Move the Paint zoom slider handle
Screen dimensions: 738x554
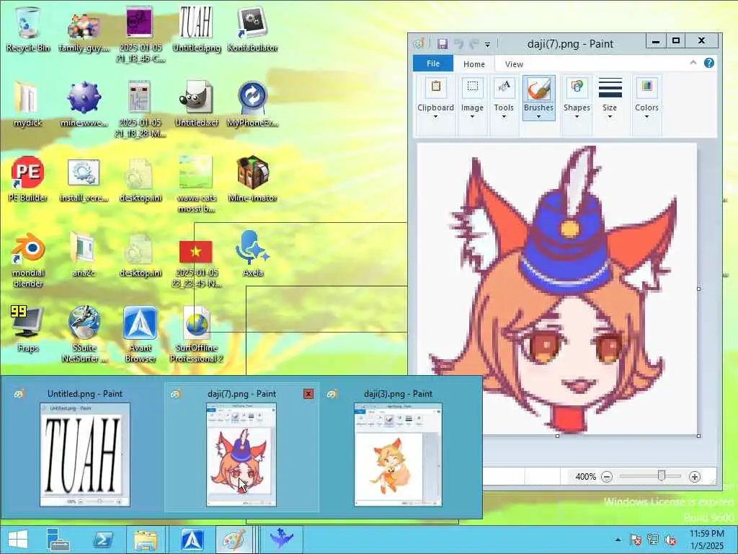click(x=662, y=476)
